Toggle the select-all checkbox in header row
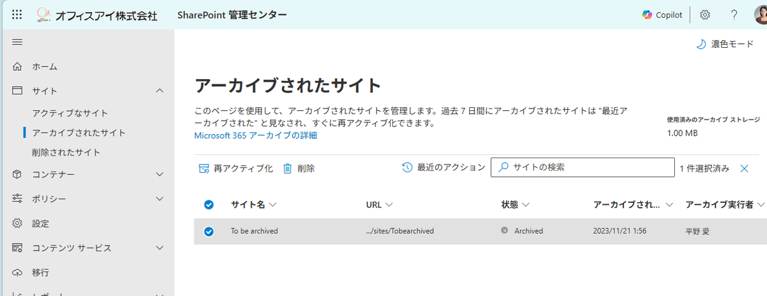The height and width of the screenshot is (296, 767). pos(208,205)
